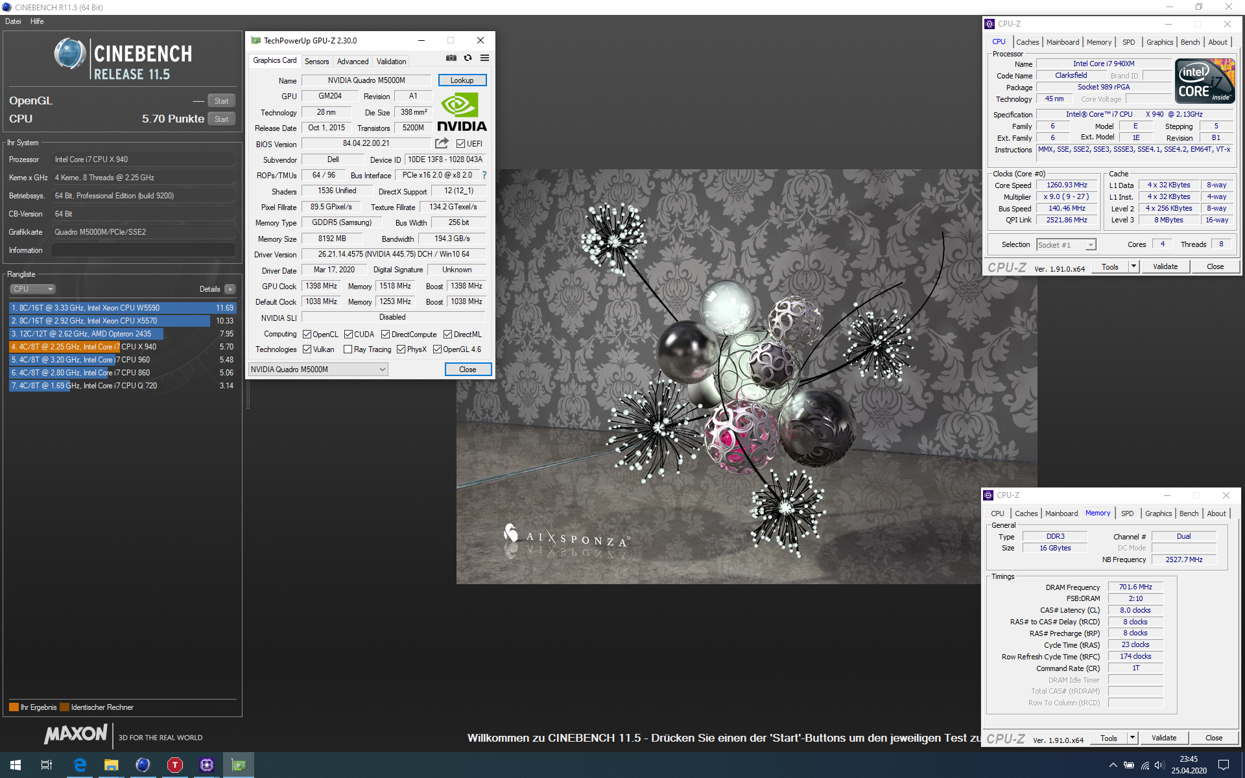Select highlighted Core i7 X 940 ranking row

122,347
